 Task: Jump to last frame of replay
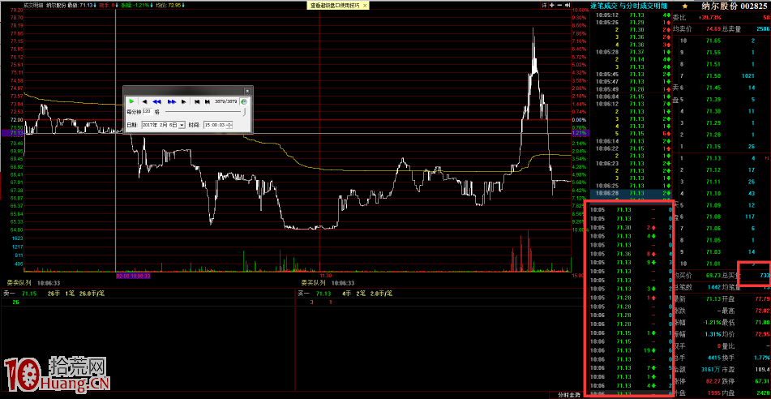click(208, 102)
